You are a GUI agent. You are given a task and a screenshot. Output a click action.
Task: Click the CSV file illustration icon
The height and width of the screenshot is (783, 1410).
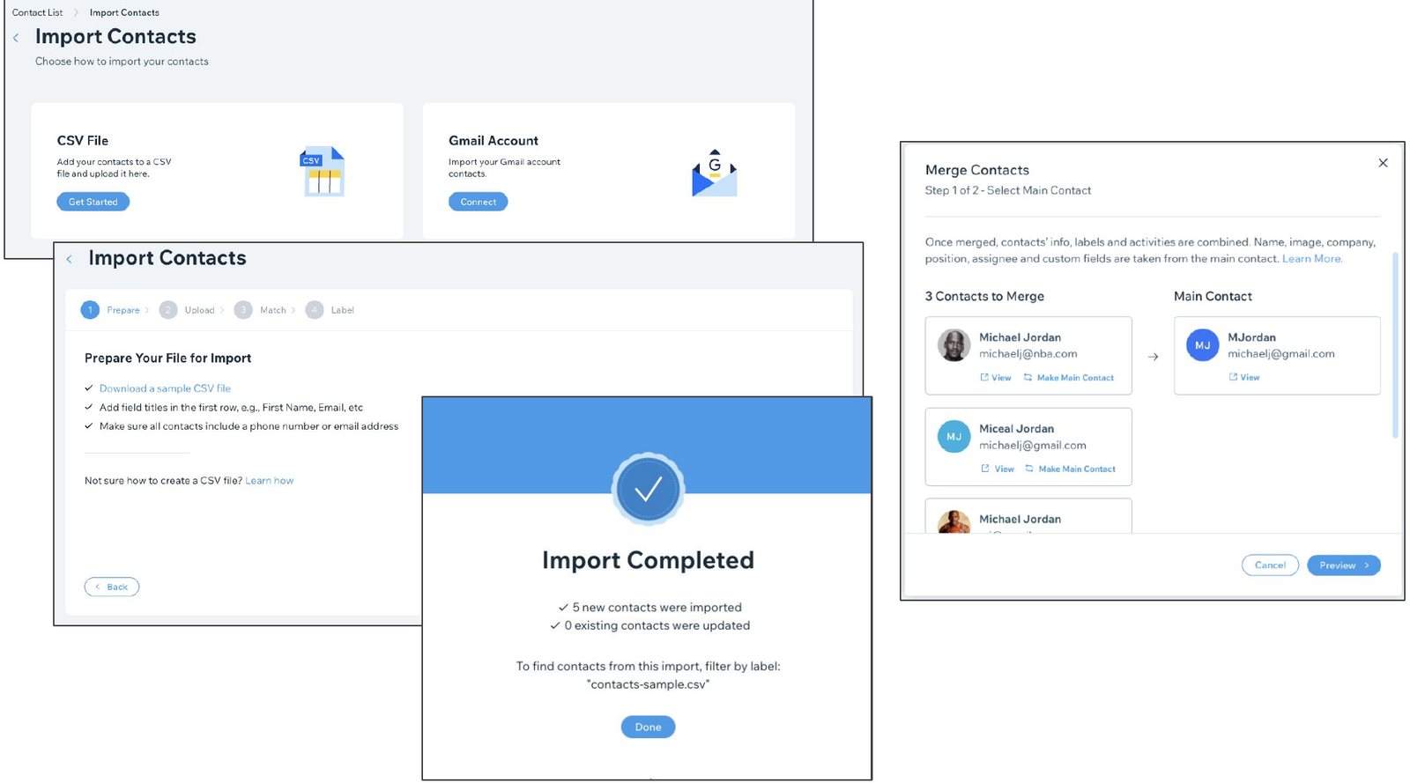click(x=323, y=171)
